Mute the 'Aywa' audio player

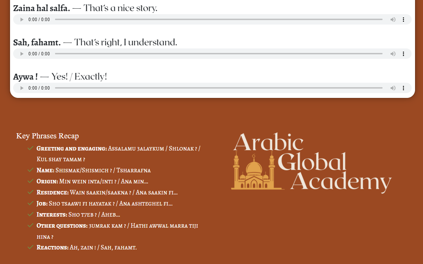coord(393,88)
